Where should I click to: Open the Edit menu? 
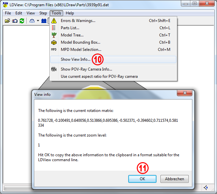click(19, 13)
